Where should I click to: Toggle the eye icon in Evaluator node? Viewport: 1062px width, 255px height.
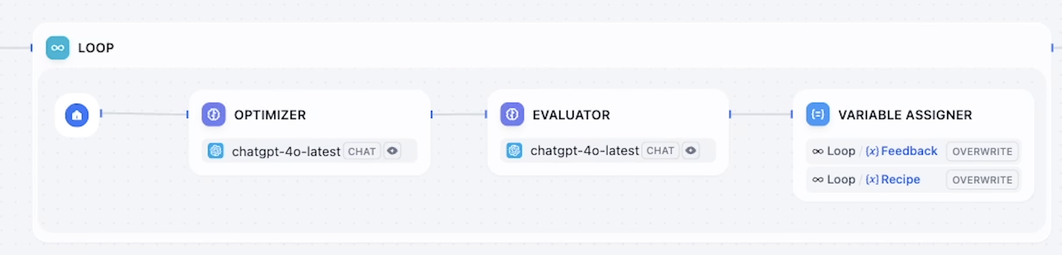[690, 151]
